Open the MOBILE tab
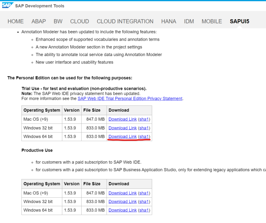 pos(212,21)
